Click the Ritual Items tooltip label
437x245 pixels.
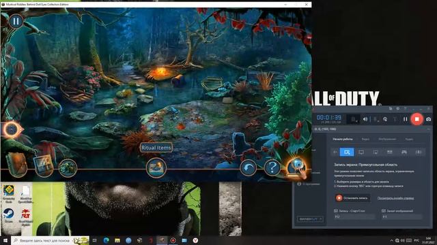(156, 148)
